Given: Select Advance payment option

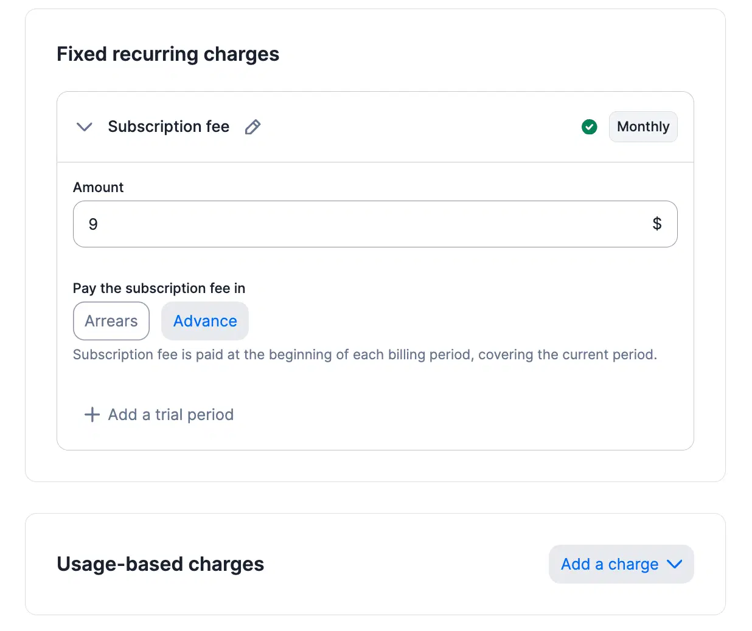Looking at the screenshot, I should pos(205,321).
